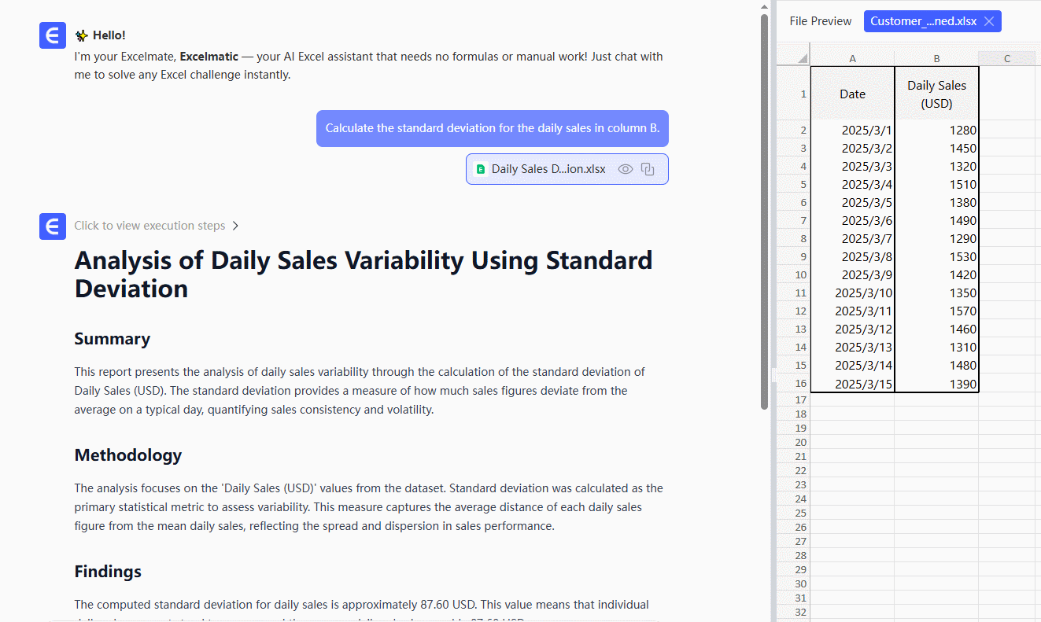
Task: Close the Customer_...ned.xlsx preview tab
Action: coord(989,21)
